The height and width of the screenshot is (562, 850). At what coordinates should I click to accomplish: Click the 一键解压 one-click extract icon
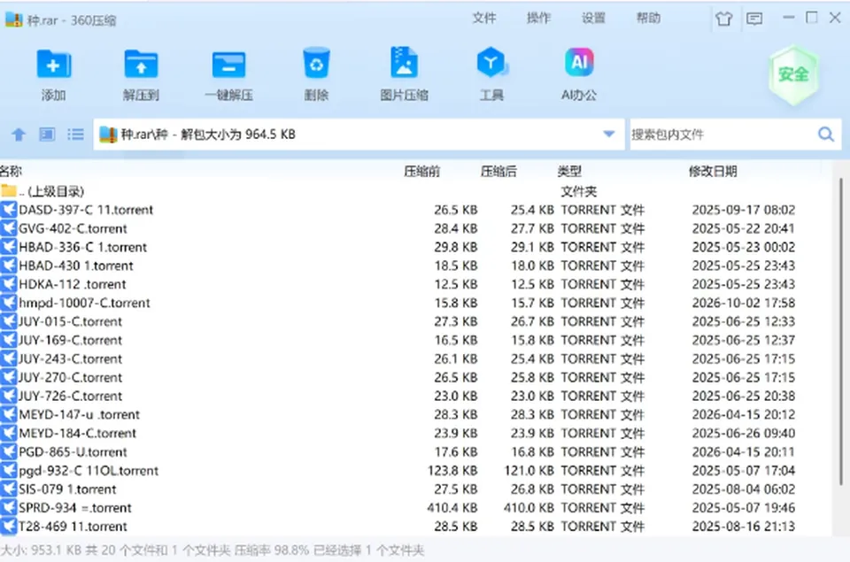[228, 65]
